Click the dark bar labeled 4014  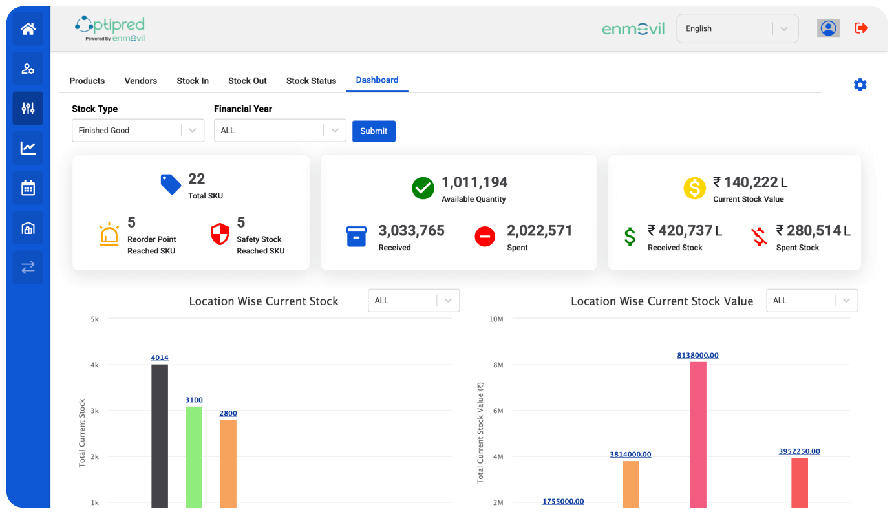(160, 436)
